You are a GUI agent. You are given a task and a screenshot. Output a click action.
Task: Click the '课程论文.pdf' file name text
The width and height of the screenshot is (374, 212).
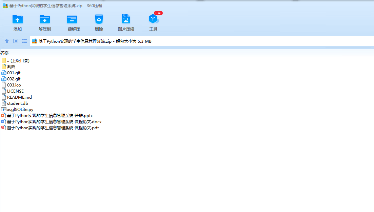53,128
